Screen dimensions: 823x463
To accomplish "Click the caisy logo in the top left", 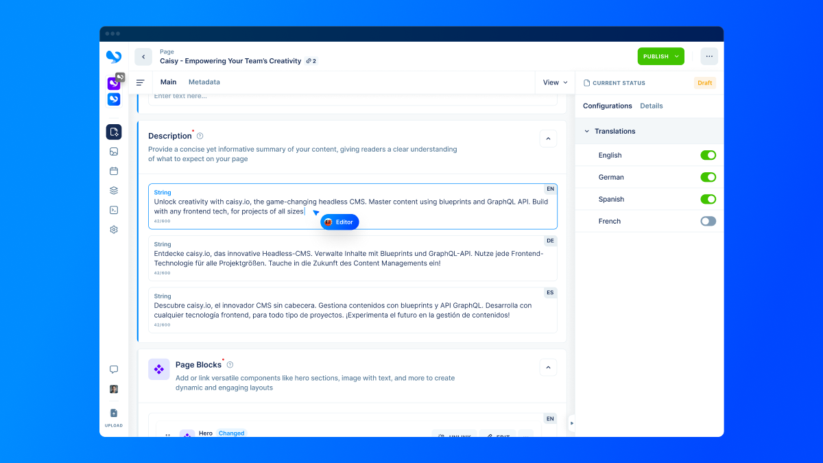I will [x=113, y=56].
